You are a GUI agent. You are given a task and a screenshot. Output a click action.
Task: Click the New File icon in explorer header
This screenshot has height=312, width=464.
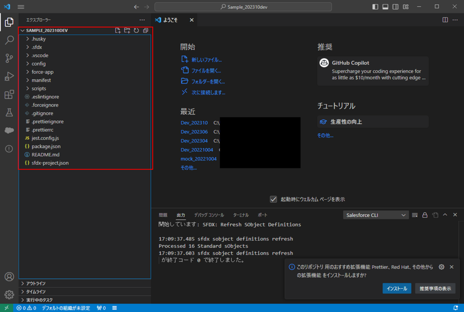click(x=118, y=31)
